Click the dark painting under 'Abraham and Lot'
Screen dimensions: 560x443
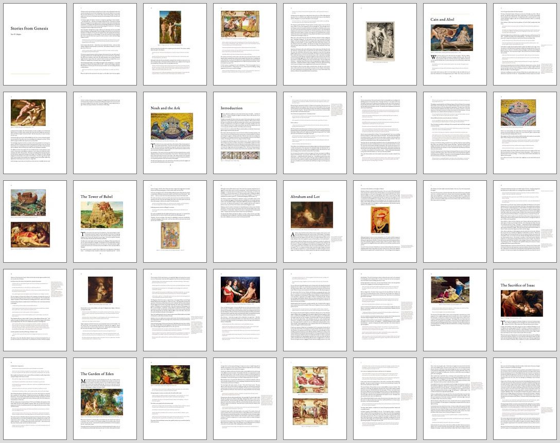tap(312, 215)
